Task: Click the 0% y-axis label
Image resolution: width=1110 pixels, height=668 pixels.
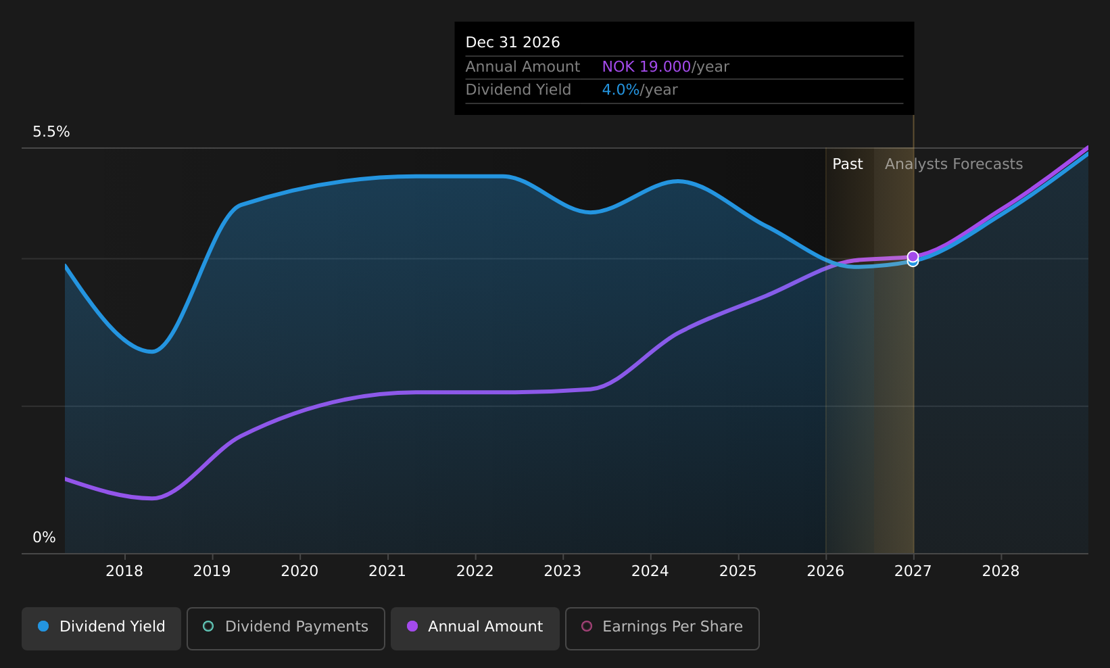Action: (x=45, y=538)
